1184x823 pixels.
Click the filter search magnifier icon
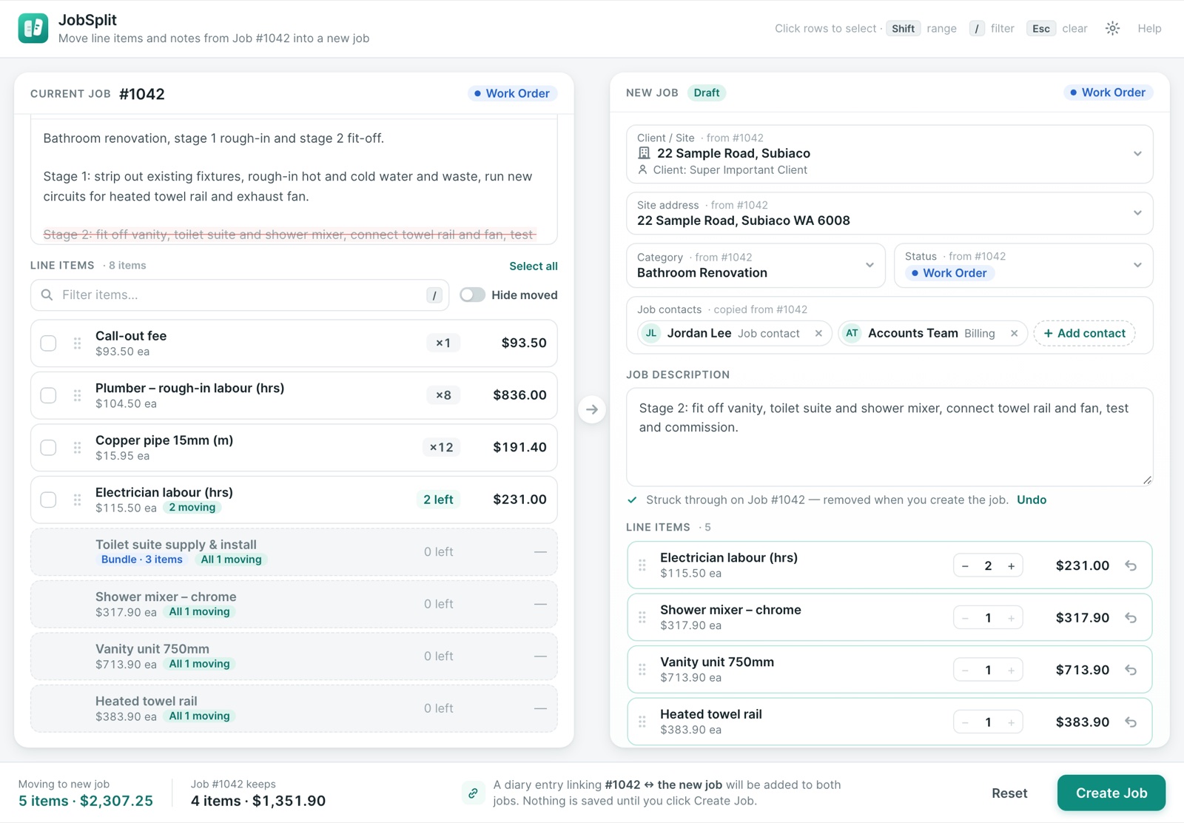[47, 295]
